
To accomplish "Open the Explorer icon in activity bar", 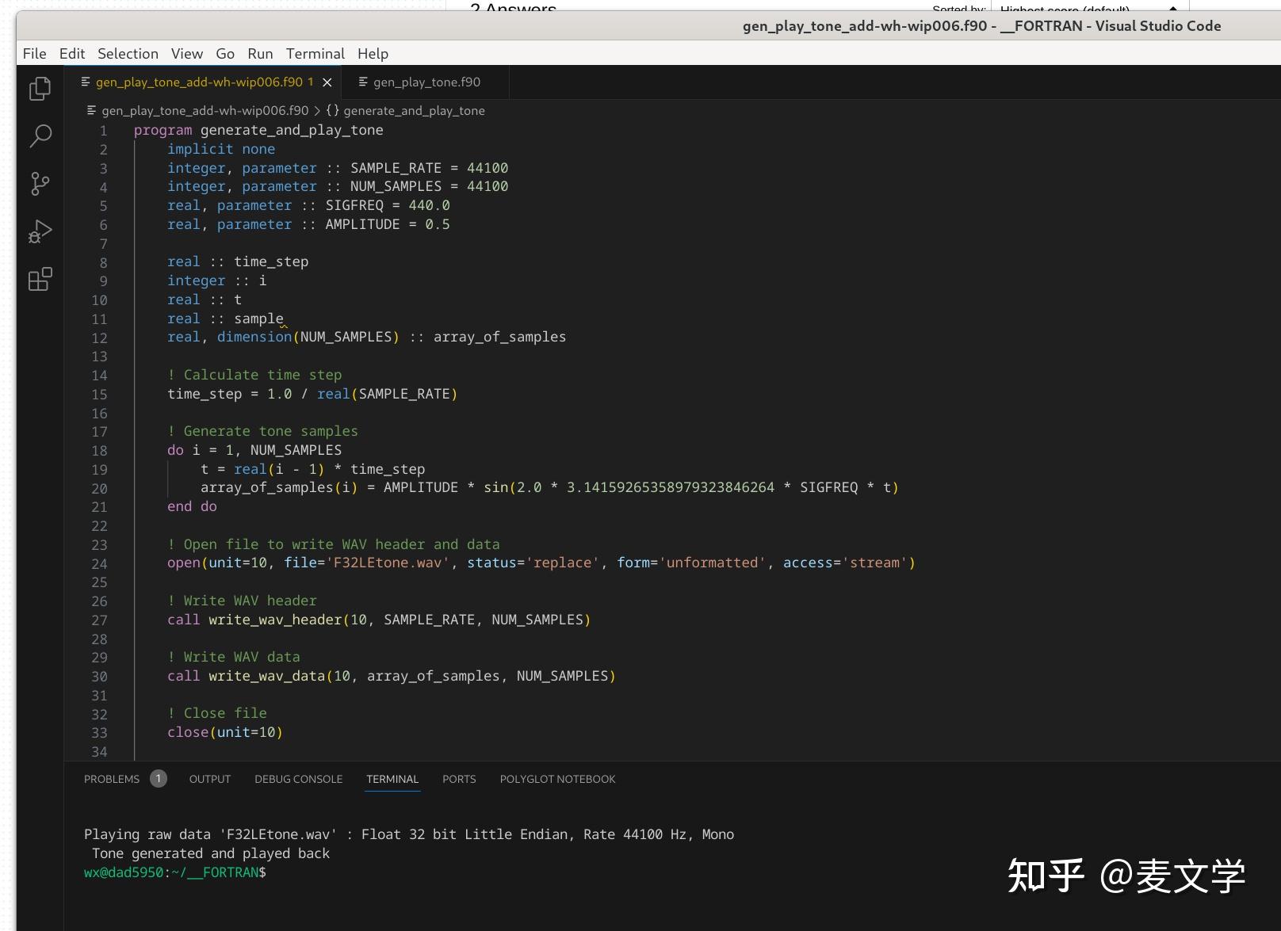I will [x=39, y=89].
